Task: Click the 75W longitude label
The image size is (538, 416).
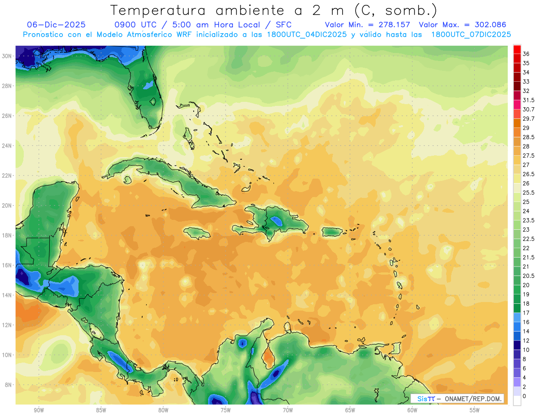Action: coord(226,411)
